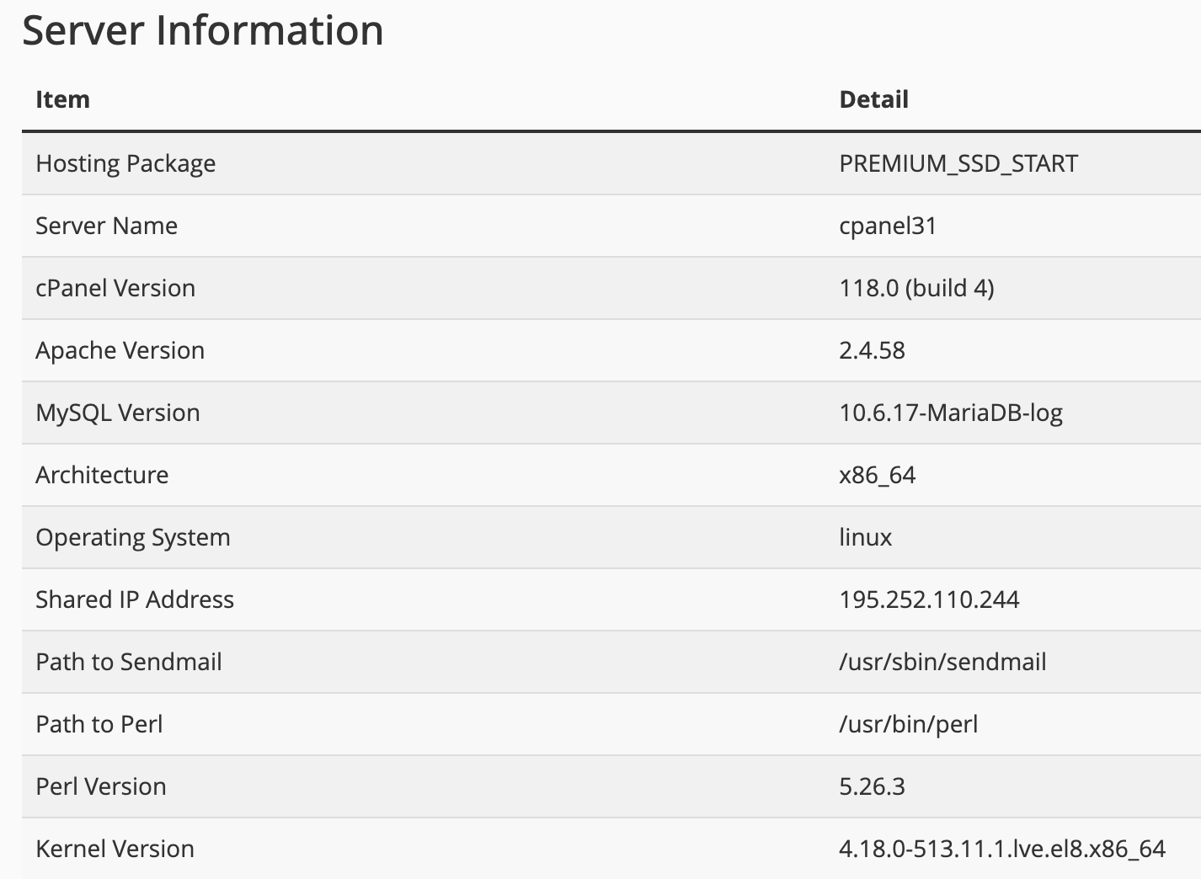This screenshot has width=1201, height=879.
Task: Click the MySQL Version label
Action: 118,413
